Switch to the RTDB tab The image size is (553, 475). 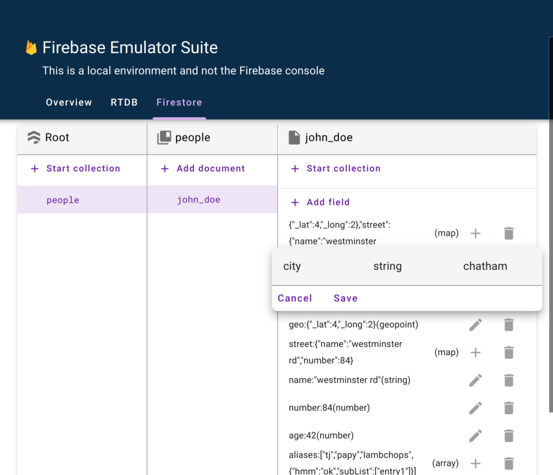tap(124, 102)
